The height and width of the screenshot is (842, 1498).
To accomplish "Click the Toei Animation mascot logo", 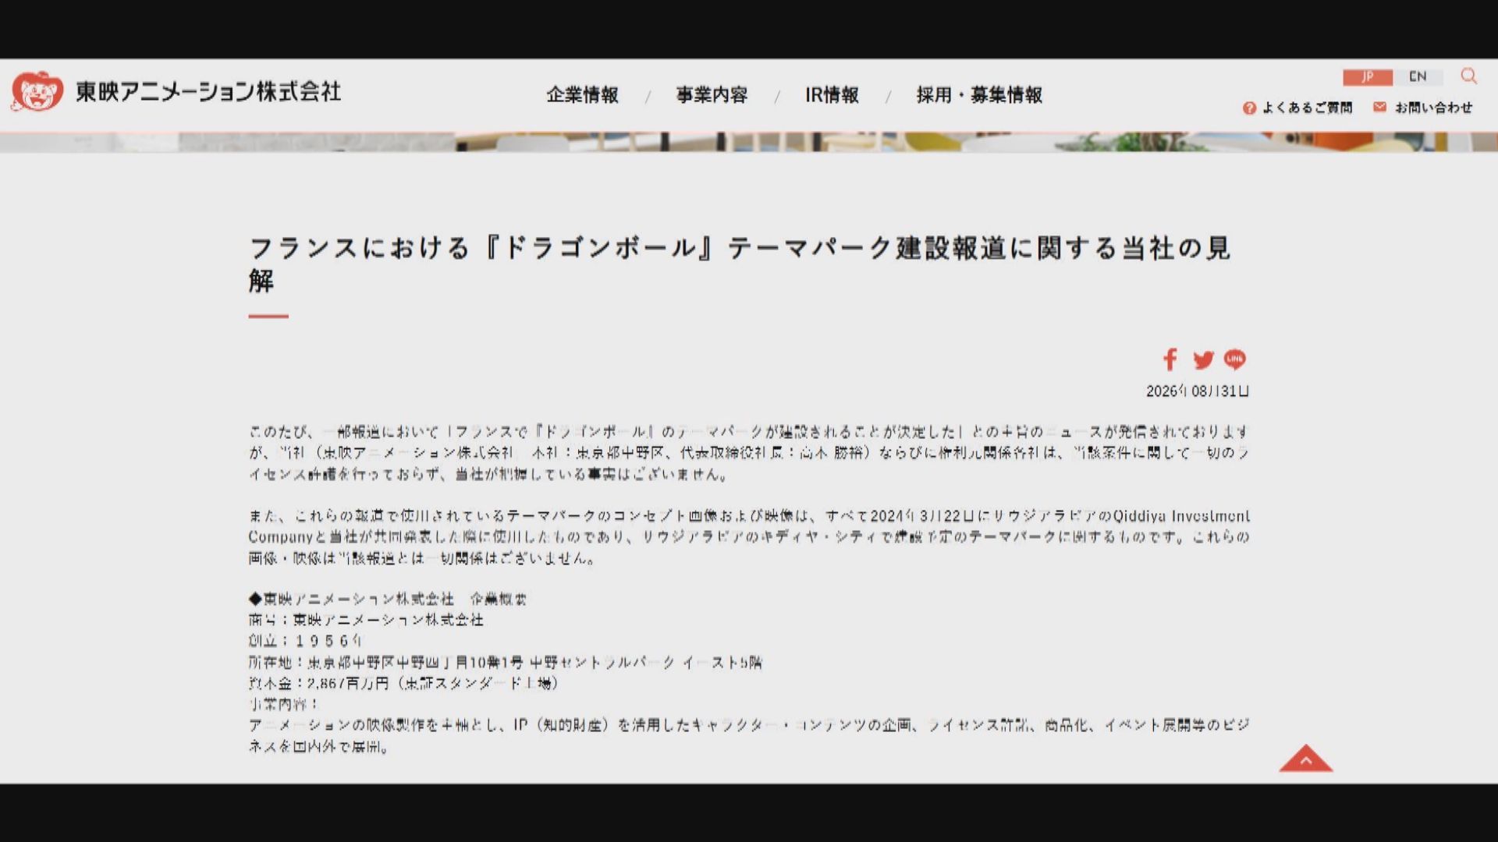I will [37, 91].
